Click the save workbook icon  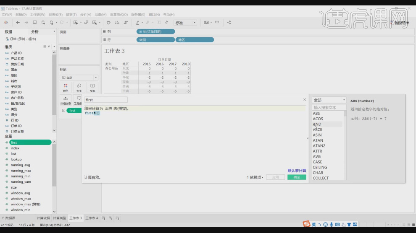tap(35, 23)
